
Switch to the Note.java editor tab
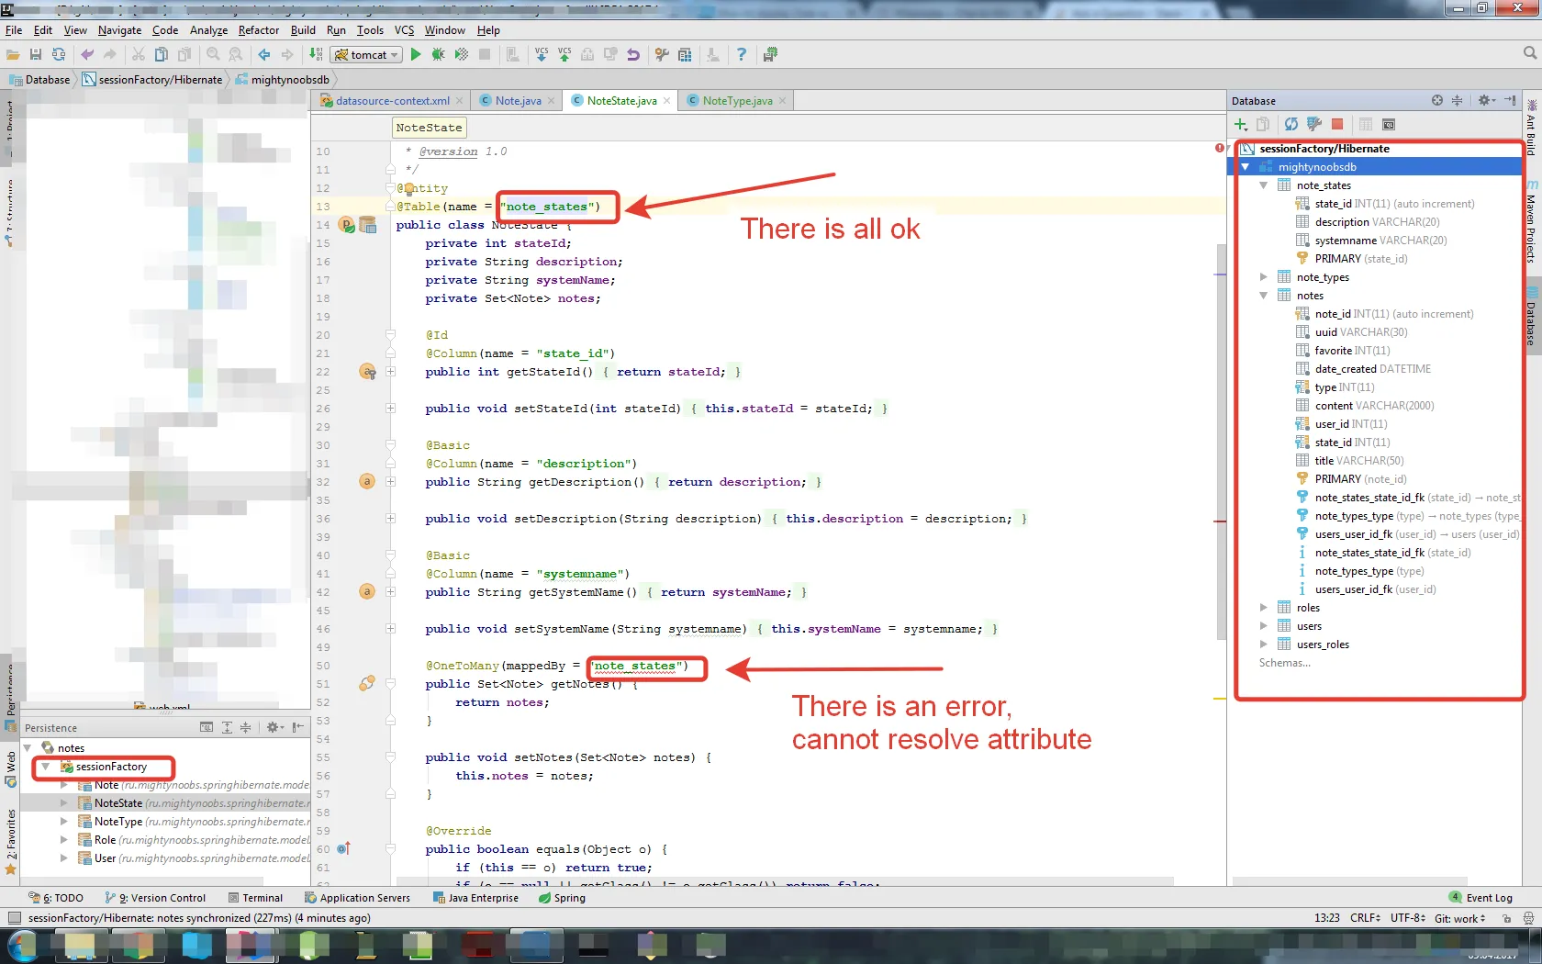518,101
